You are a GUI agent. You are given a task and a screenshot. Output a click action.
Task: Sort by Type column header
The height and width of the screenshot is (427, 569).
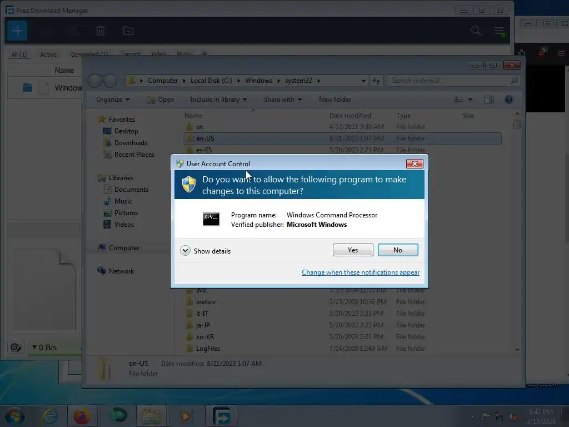403,116
